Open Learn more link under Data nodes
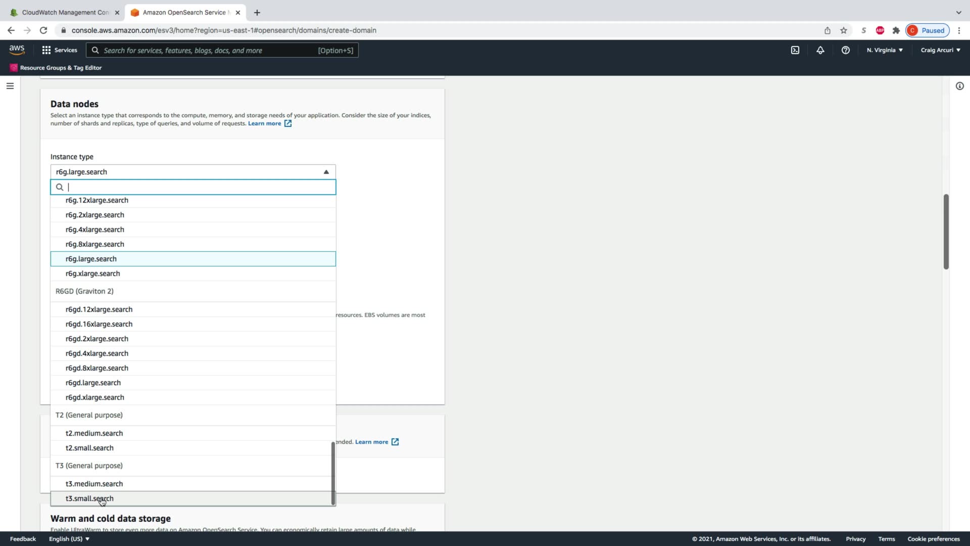 pyautogui.click(x=264, y=123)
